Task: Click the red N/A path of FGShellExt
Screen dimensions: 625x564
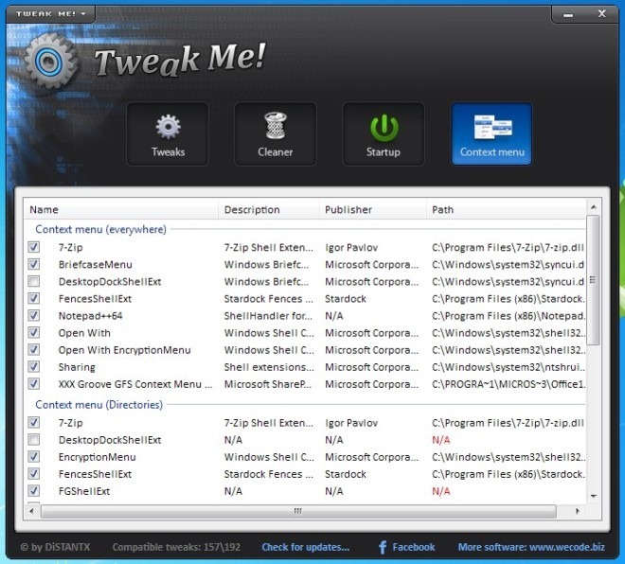Action: (x=441, y=491)
